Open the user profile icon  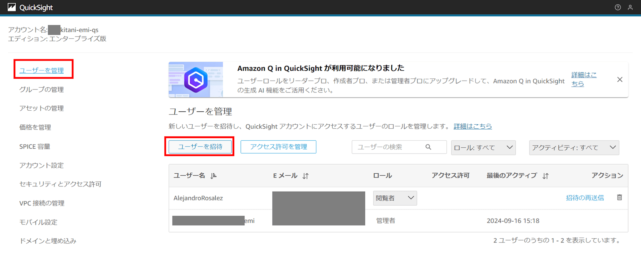[630, 7]
